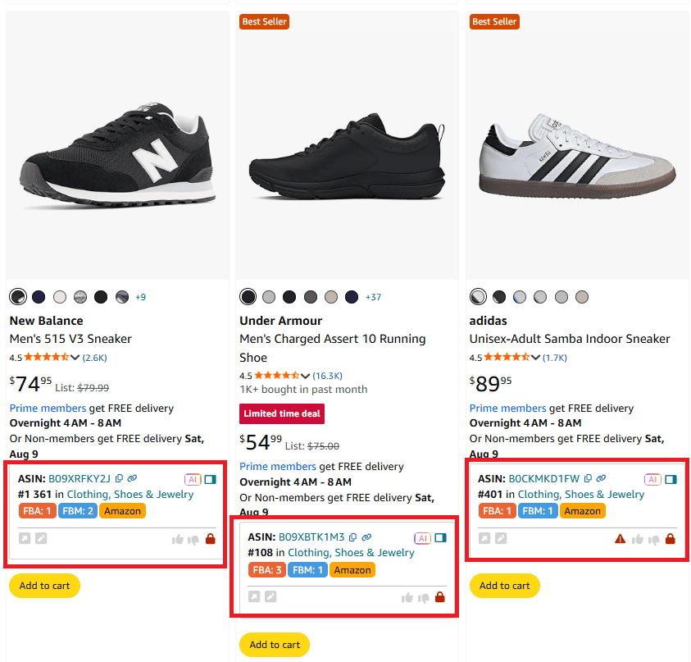Expand rating breakdown for New Balance 515 V3

pyautogui.click(x=75, y=358)
